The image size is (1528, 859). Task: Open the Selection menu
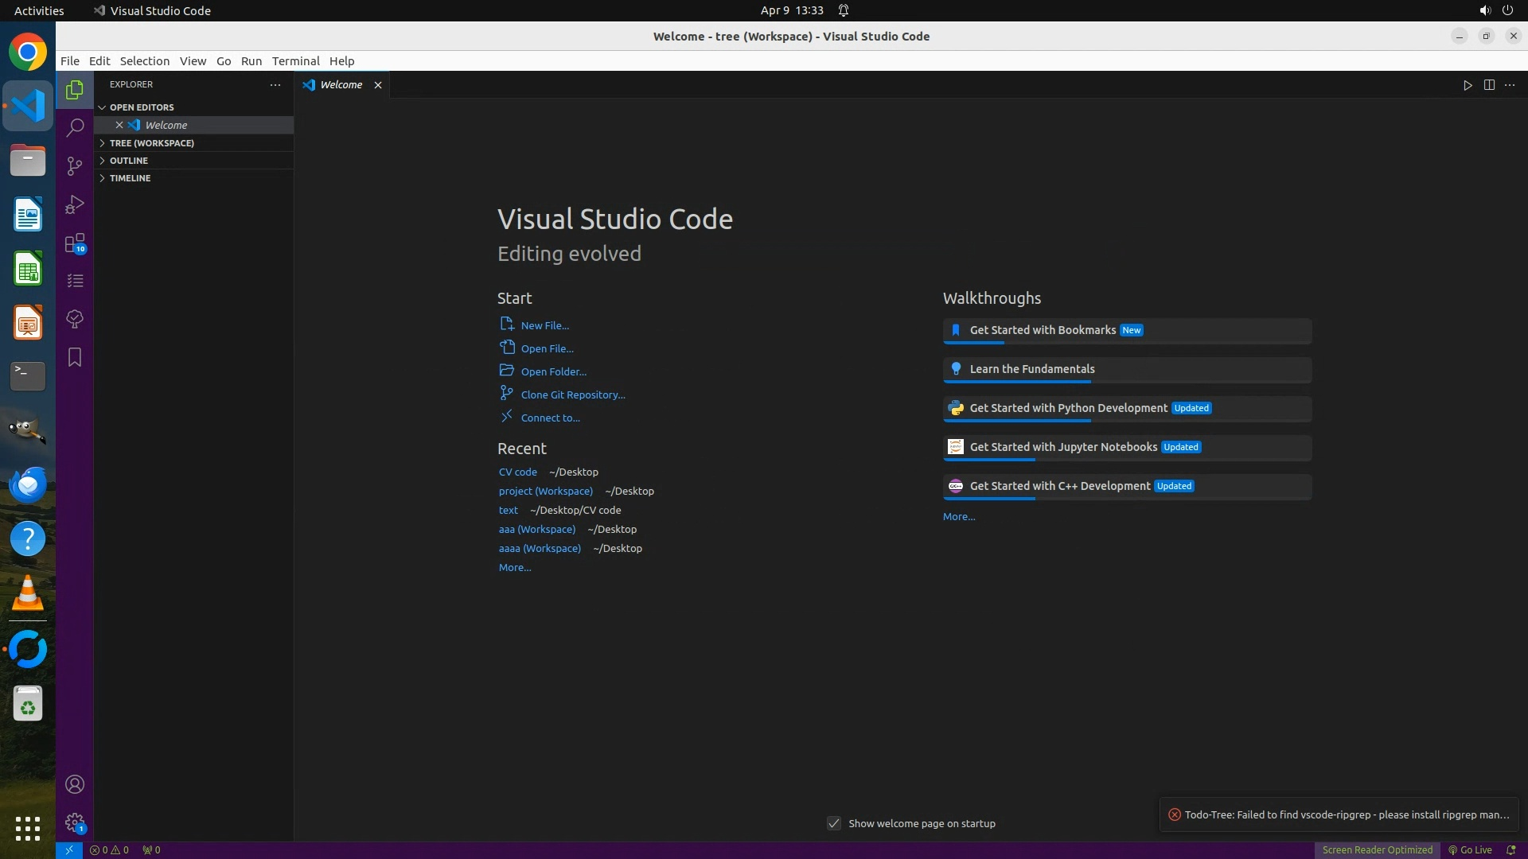pyautogui.click(x=144, y=61)
